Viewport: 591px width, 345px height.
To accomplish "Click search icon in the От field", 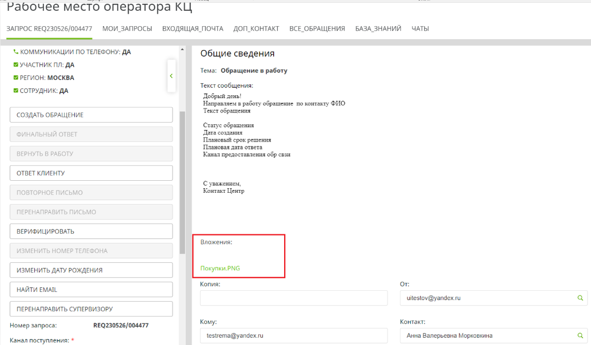I will point(580,298).
